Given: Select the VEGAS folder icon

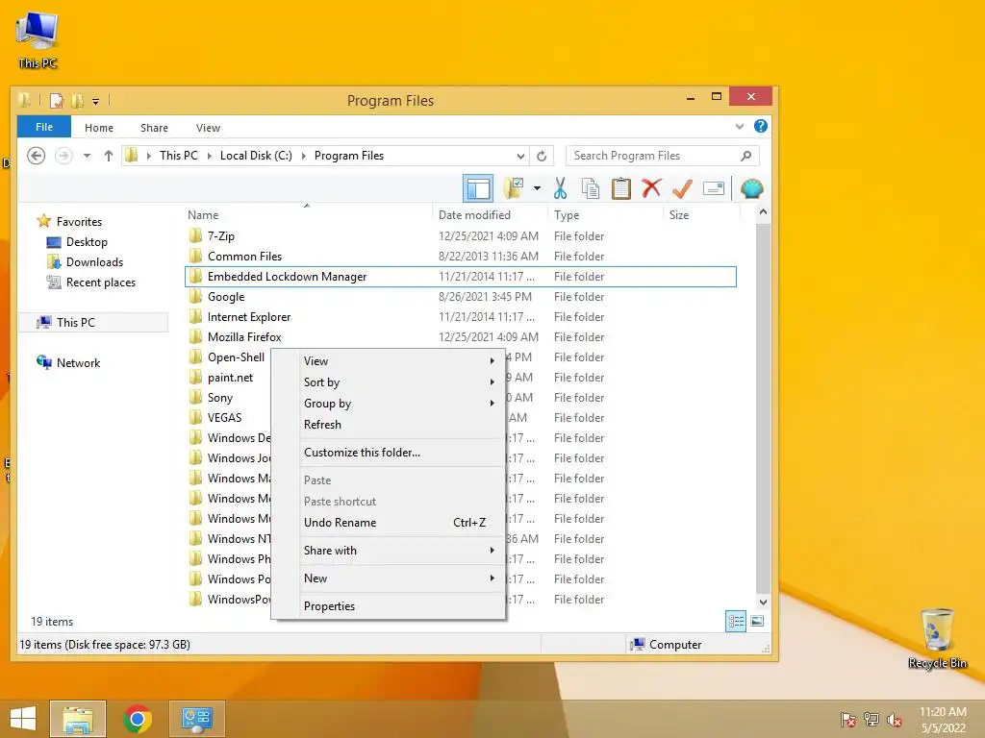Looking at the screenshot, I should tap(195, 417).
